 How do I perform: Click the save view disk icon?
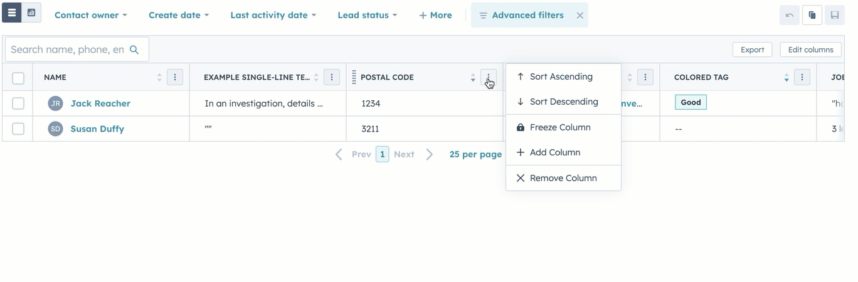(x=834, y=15)
